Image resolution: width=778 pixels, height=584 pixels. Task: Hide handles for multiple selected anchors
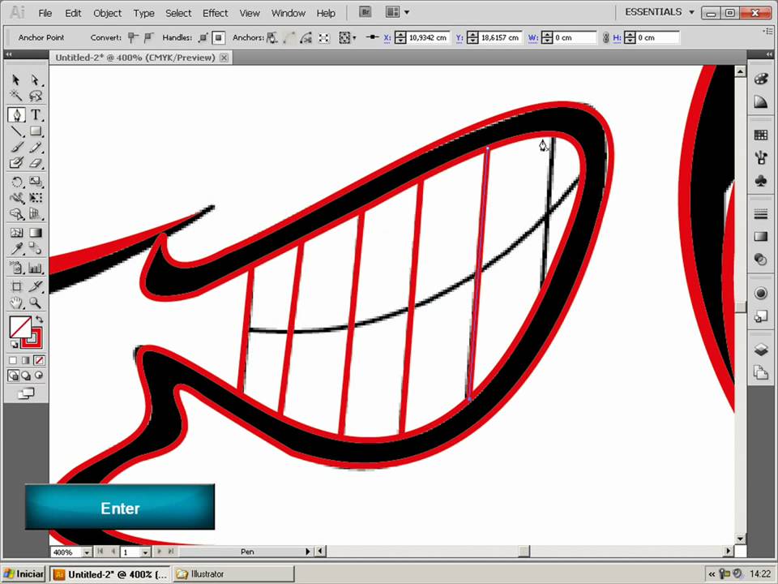click(218, 38)
